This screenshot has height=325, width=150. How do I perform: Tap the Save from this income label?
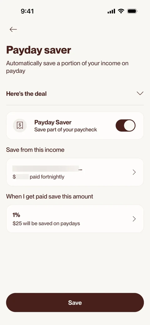(35, 150)
